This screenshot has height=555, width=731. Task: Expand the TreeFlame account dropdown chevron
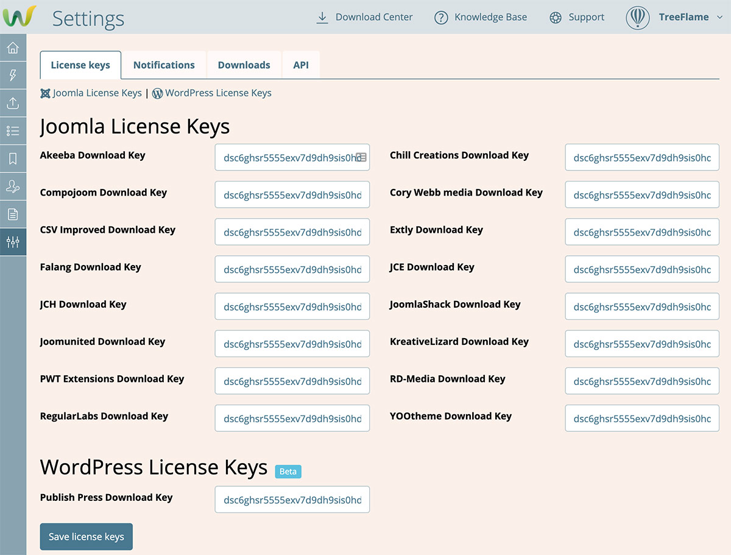click(721, 17)
